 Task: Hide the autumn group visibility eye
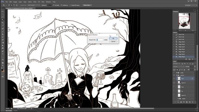click(x=174, y=75)
